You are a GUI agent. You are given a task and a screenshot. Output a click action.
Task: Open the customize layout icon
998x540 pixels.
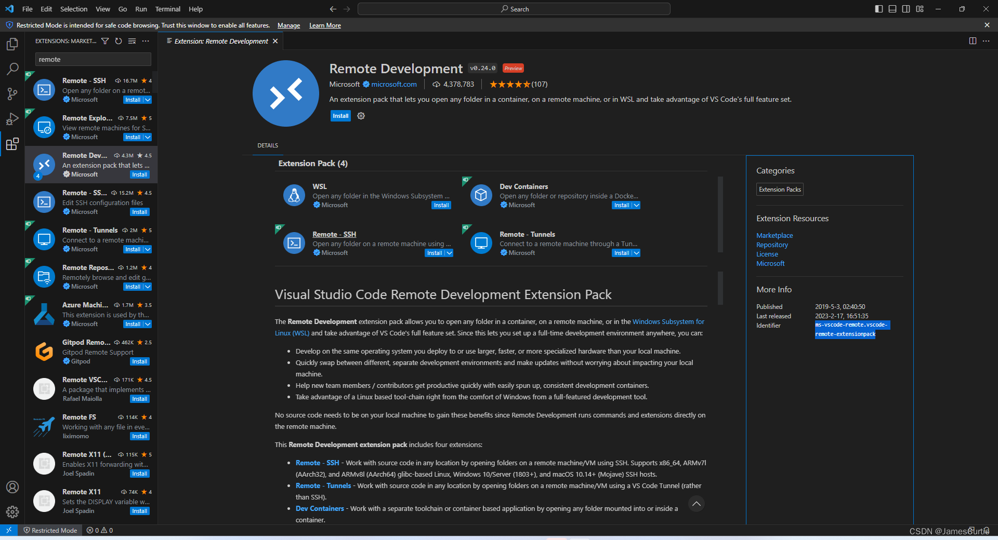pyautogui.click(x=920, y=9)
